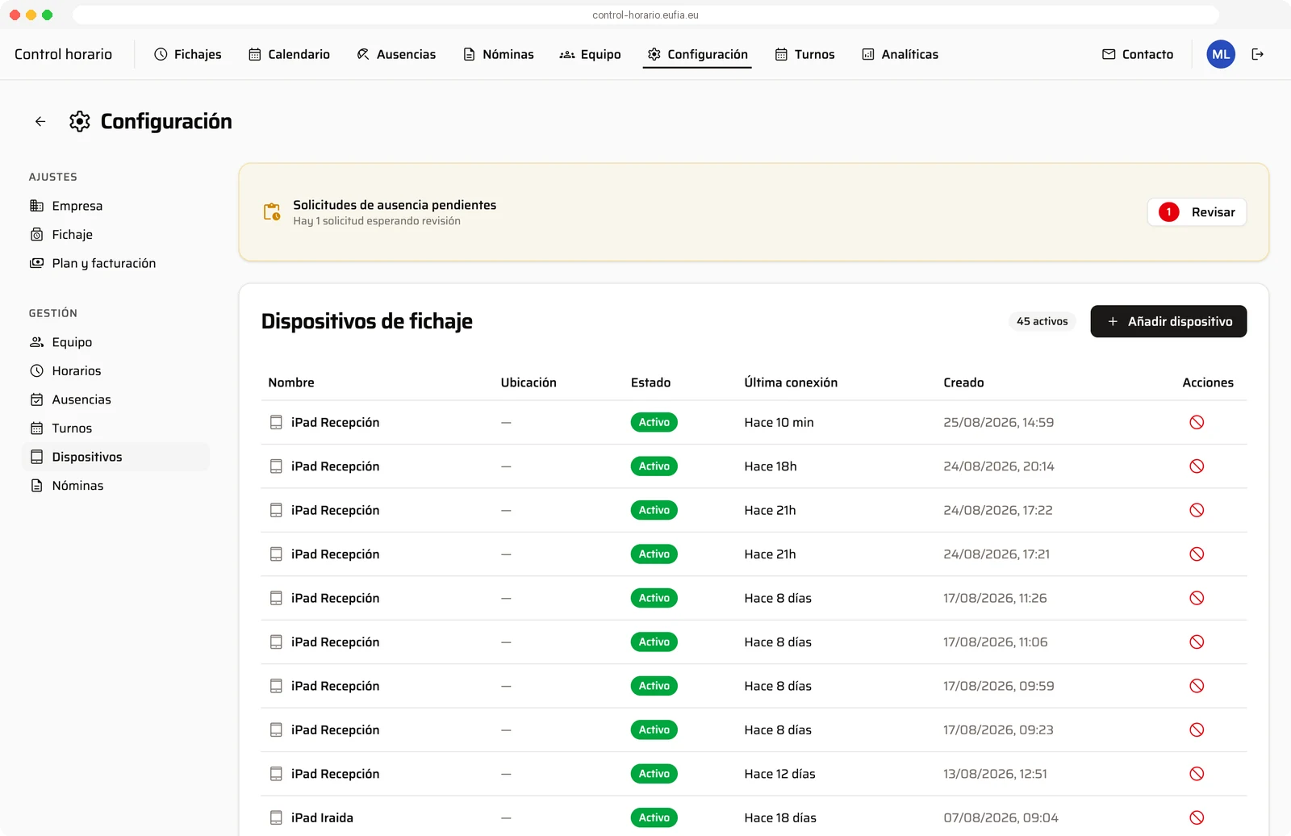This screenshot has width=1291, height=836.
Task: Click the tablet icon of the device connected Hace 18h
Action: pyautogui.click(x=276, y=466)
